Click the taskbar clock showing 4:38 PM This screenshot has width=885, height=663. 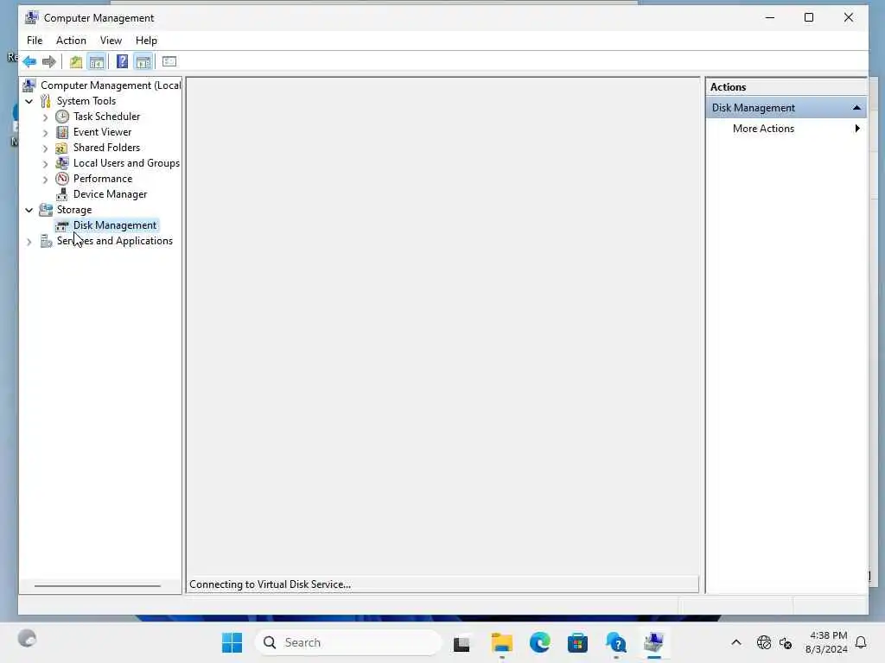coord(827,642)
